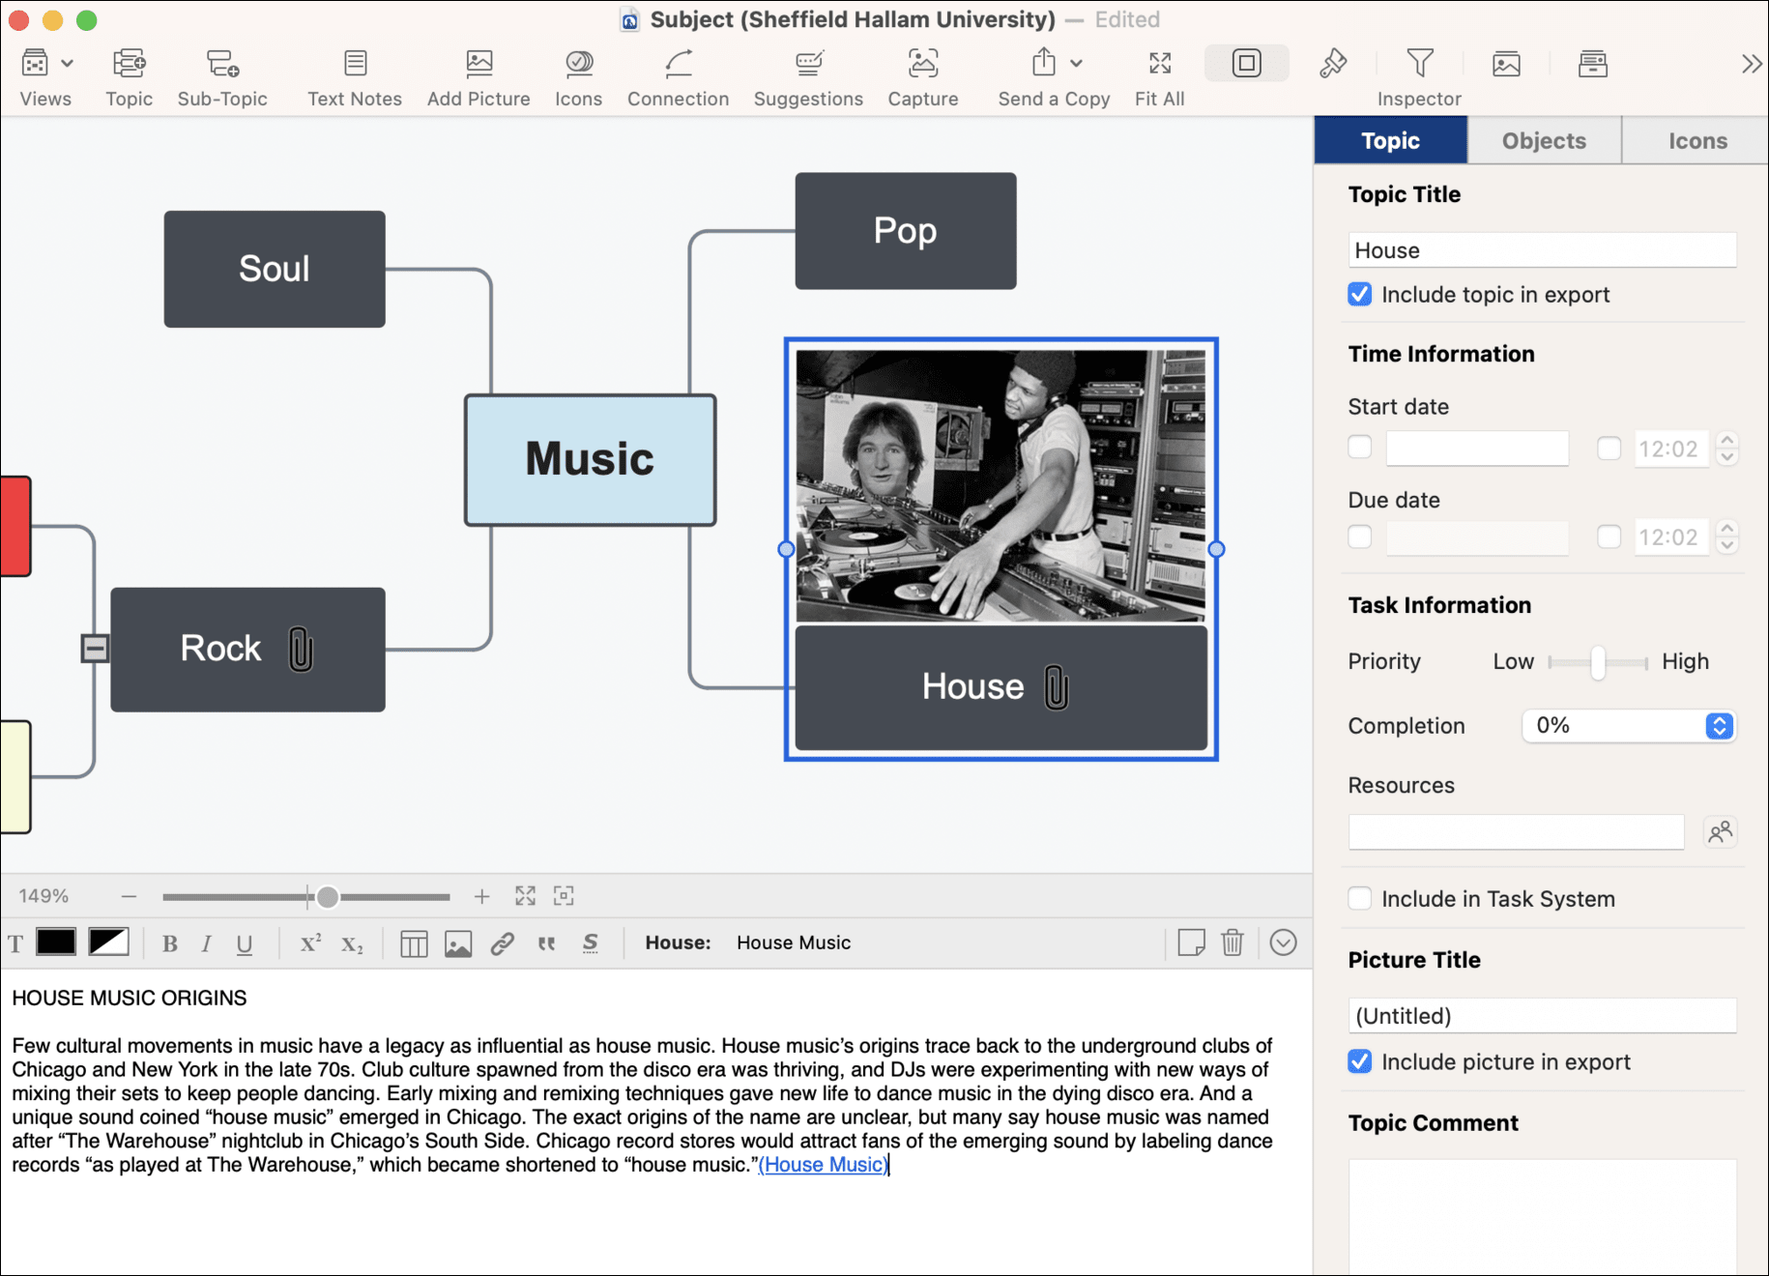Click Fit All in toolbar
The width and height of the screenshot is (1769, 1276).
tap(1159, 65)
